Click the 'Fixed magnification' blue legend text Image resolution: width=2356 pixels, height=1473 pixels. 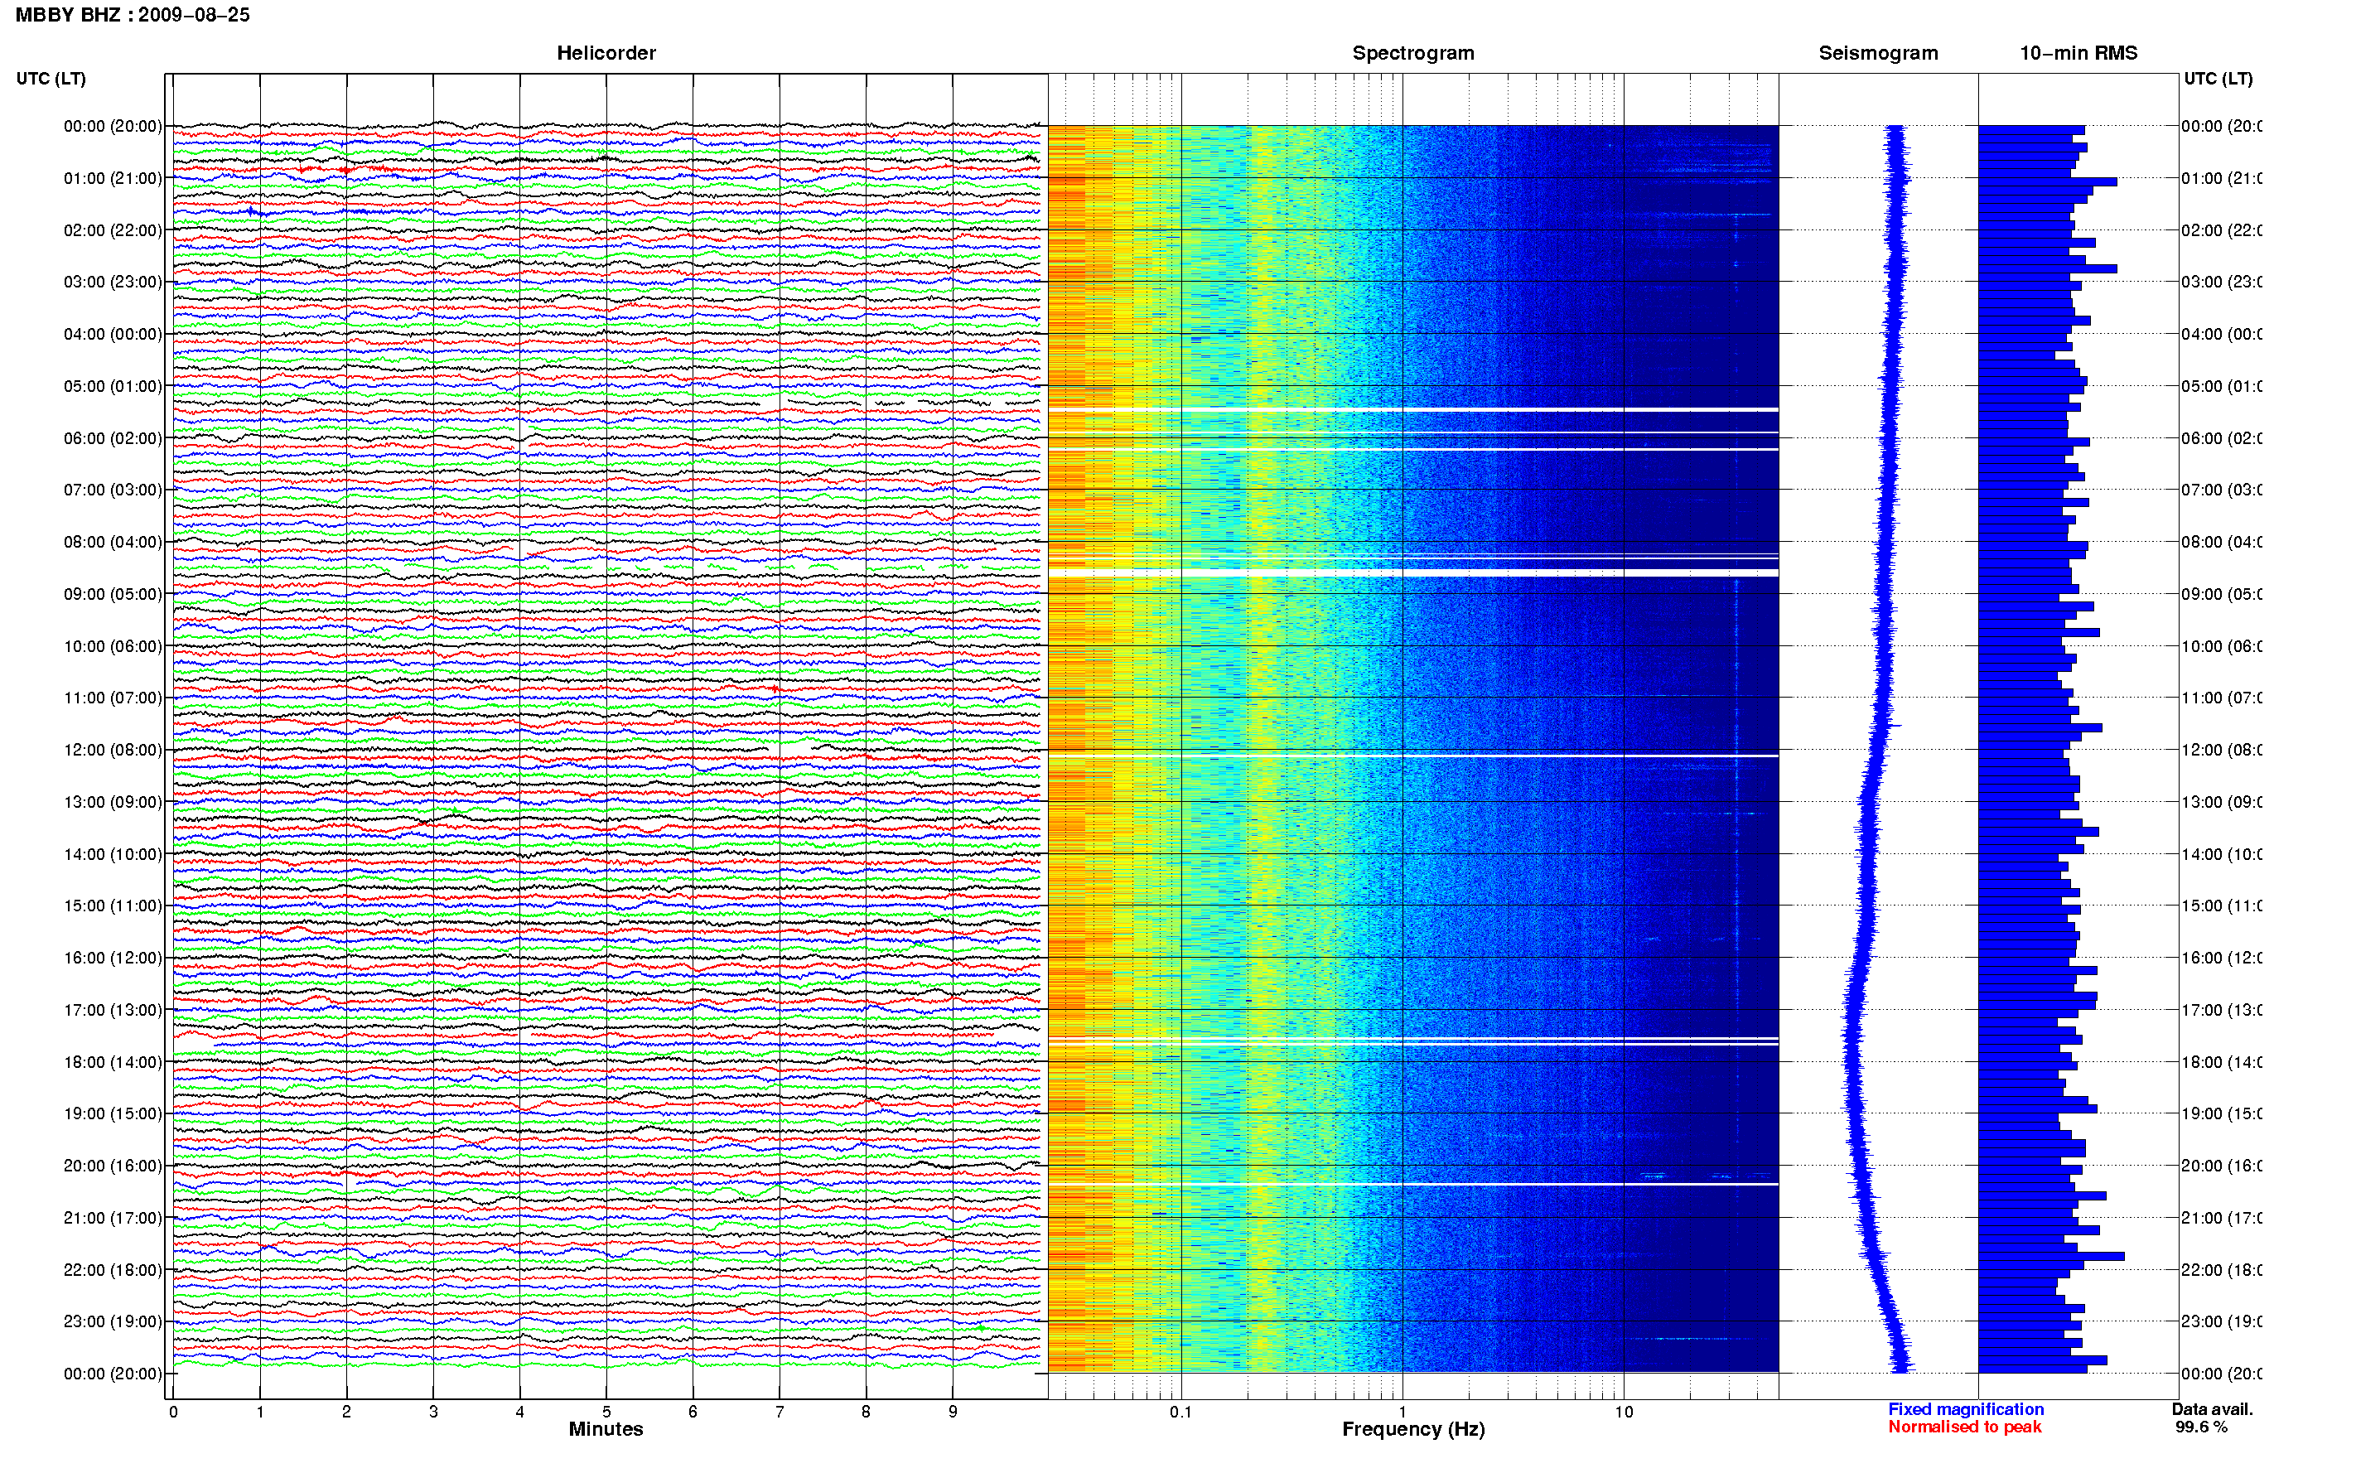pyautogui.click(x=1966, y=1408)
